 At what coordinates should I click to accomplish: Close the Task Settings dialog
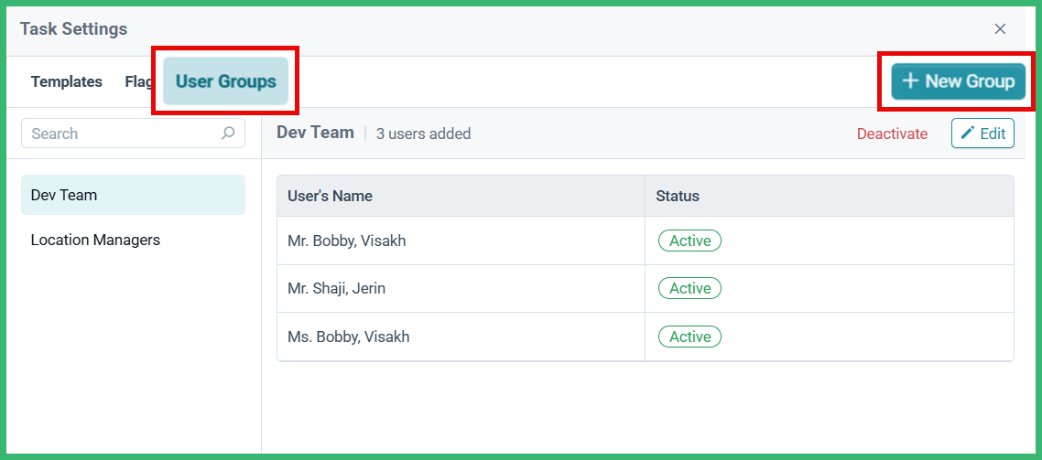coord(1000,28)
